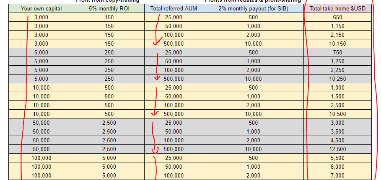Click the take-home cell with 7,000
This screenshot has height=180, width=381.
coord(337,175)
